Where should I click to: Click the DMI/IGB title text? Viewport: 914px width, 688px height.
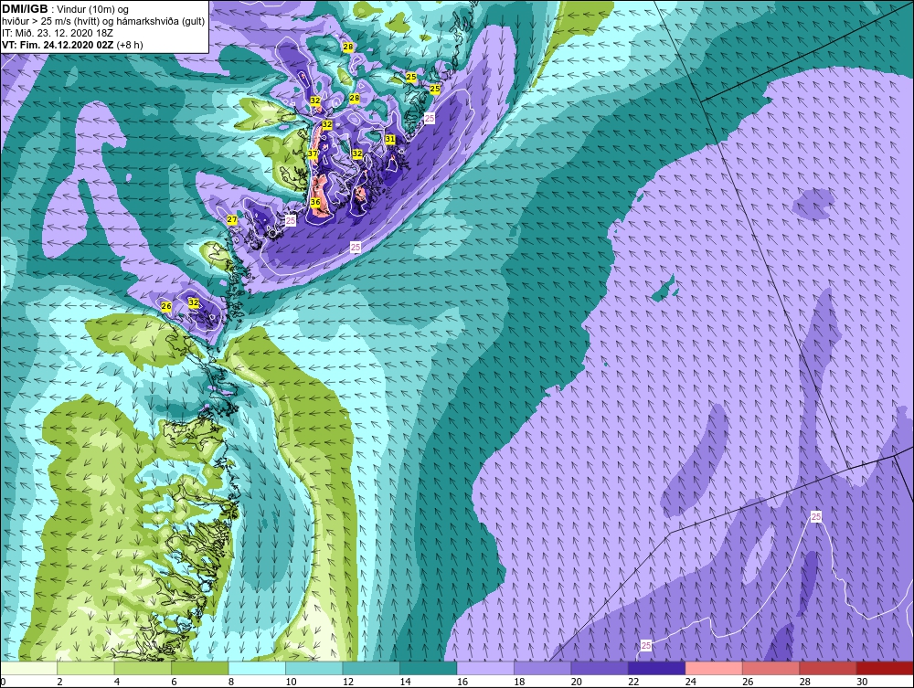pyautogui.click(x=25, y=9)
